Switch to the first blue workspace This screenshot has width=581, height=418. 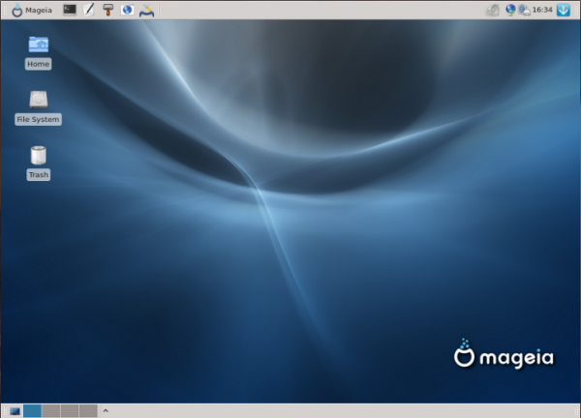(x=32, y=411)
